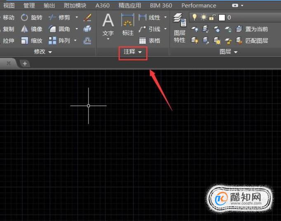Open Layer Properties (图层特性)
Viewport: 281px width, 221px height.
(x=180, y=28)
